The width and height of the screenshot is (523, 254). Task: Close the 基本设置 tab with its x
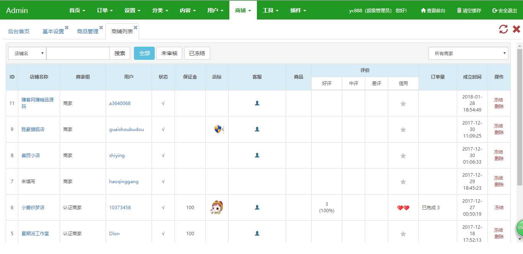(67, 28)
